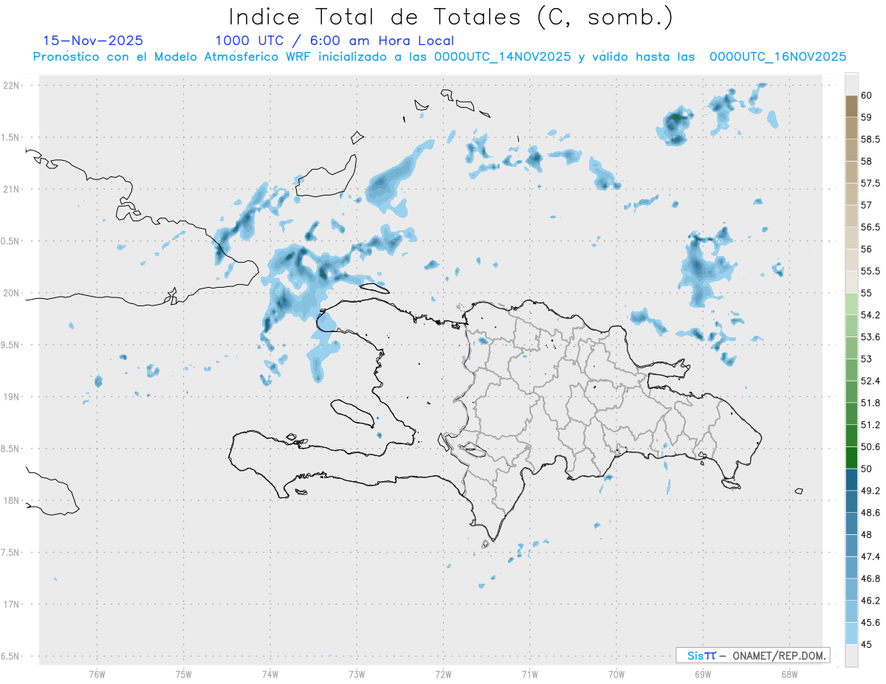Click the legend value '46.8'
886x684 pixels.
point(871,578)
